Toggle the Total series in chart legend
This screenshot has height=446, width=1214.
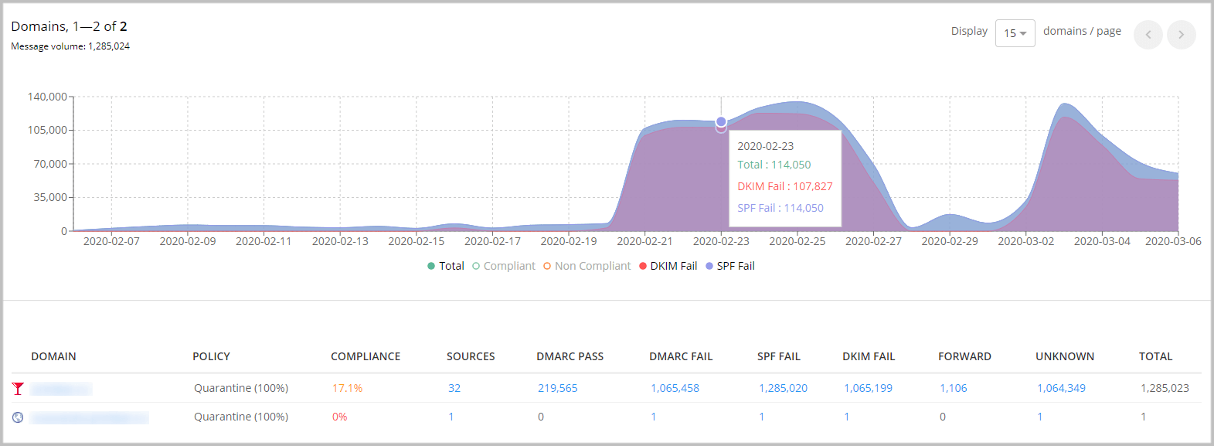446,266
